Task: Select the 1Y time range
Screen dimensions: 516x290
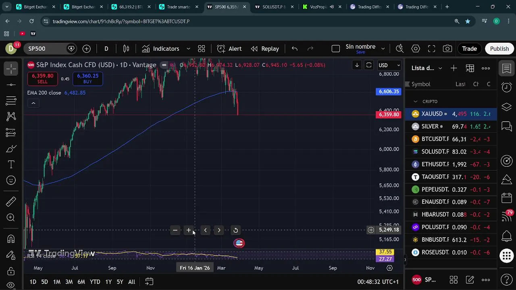Action: point(108,282)
